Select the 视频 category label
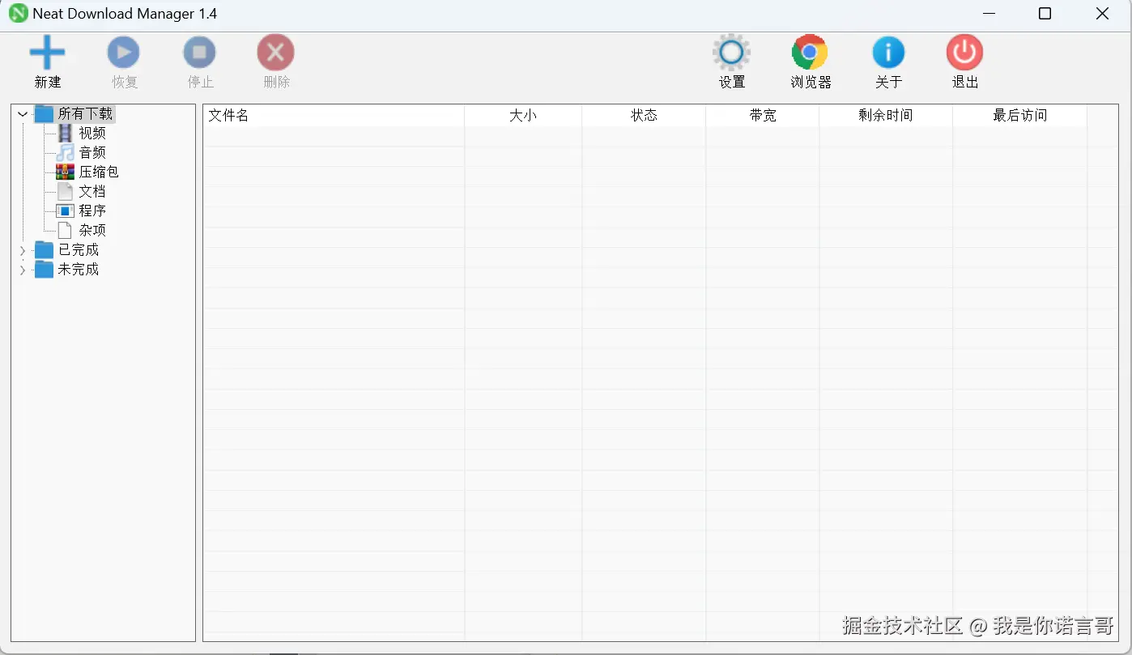The width and height of the screenshot is (1132, 655). [92, 133]
